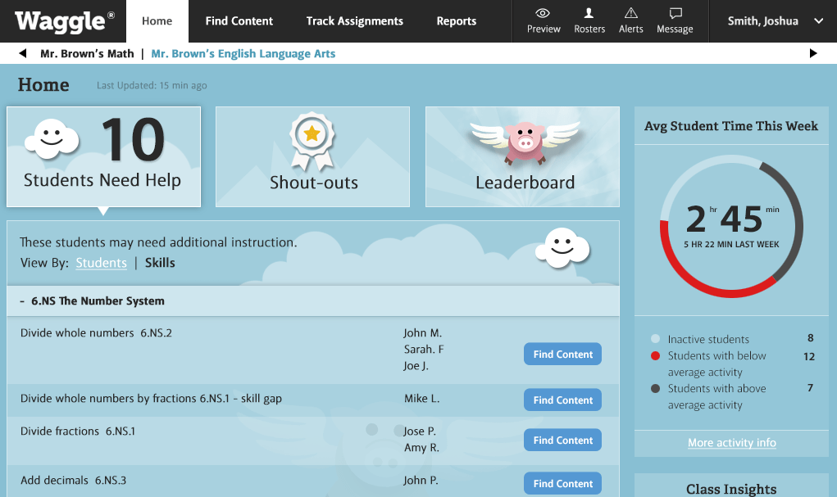The width and height of the screenshot is (837, 497).
Task: Check the Alerts warning icon
Action: click(631, 13)
